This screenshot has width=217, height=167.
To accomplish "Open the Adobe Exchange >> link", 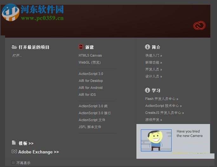I will pos(39,152).
